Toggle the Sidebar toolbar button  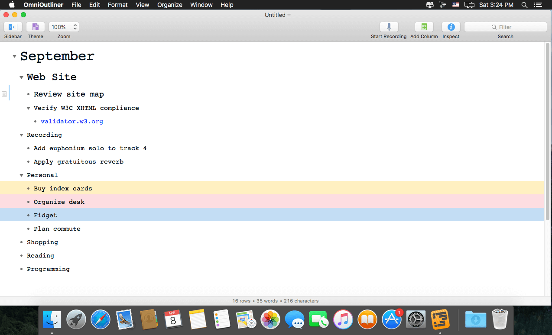[13, 27]
